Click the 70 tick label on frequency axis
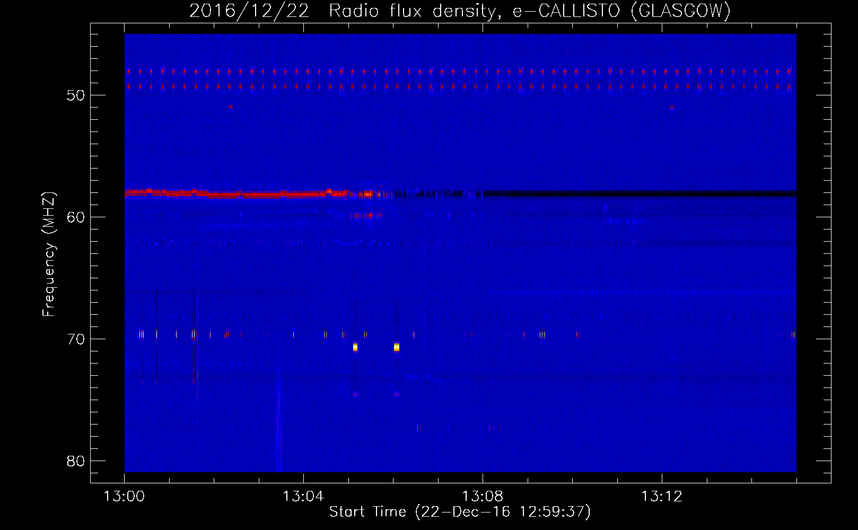The image size is (858, 530). pyautogui.click(x=76, y=339)
